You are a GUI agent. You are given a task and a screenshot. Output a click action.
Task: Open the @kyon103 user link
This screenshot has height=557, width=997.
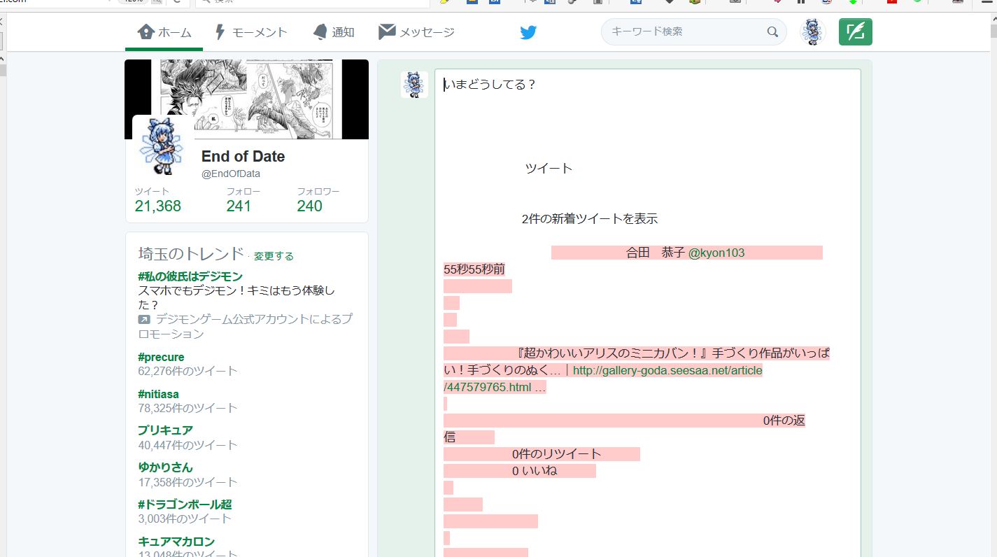(x=716, y=253)
